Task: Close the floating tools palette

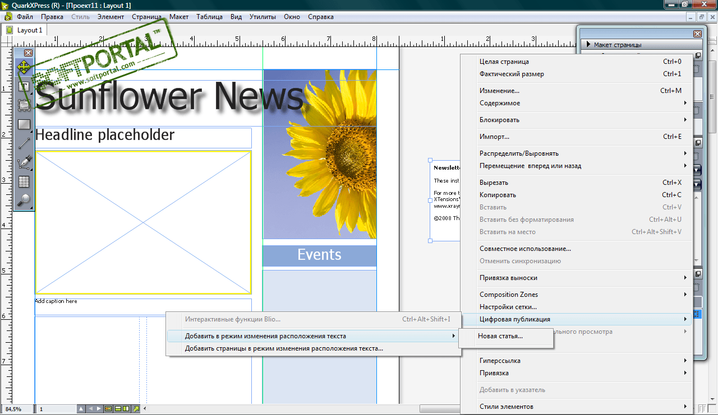Action: coord(28,53)
